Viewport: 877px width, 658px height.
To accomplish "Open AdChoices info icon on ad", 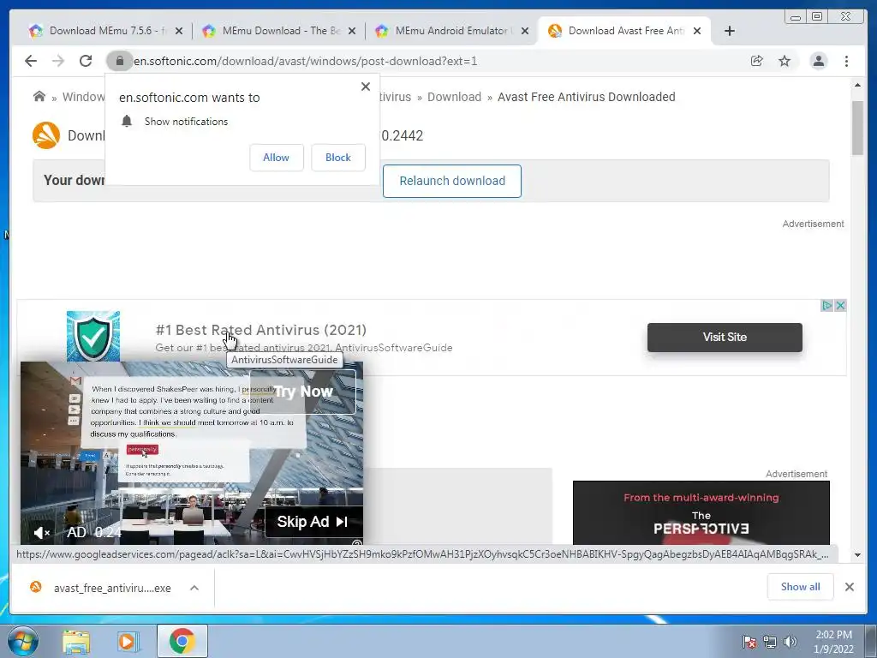I will pyautogui.click(x=826, y=306).
